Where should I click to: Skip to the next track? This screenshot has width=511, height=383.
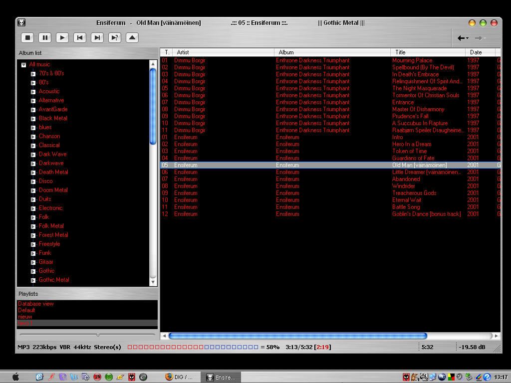(x=97, y=38)
